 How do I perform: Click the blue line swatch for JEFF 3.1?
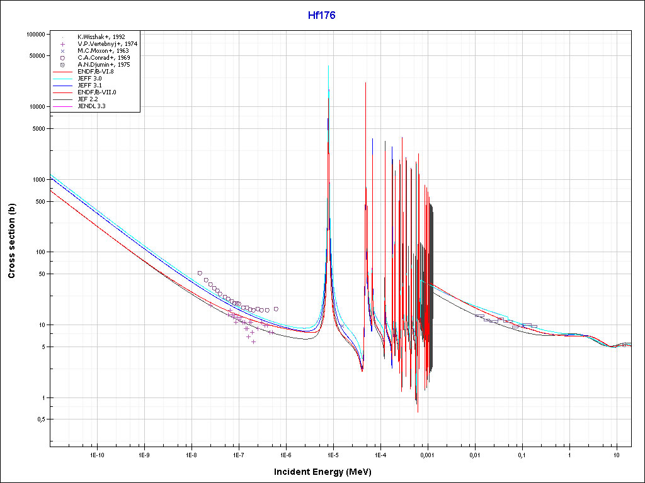[x=63, y=86]
